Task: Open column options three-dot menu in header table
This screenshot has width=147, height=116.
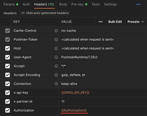Action: tap(100, 22)
